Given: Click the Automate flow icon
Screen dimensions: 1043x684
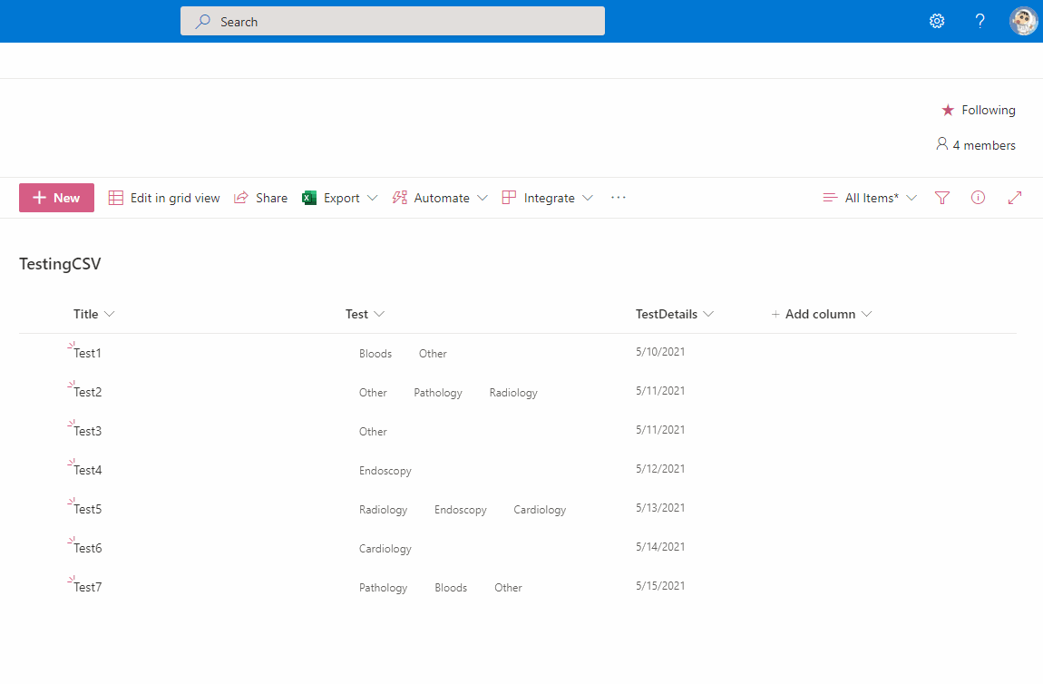Looking at the screenshot, I should coord(400,198).
